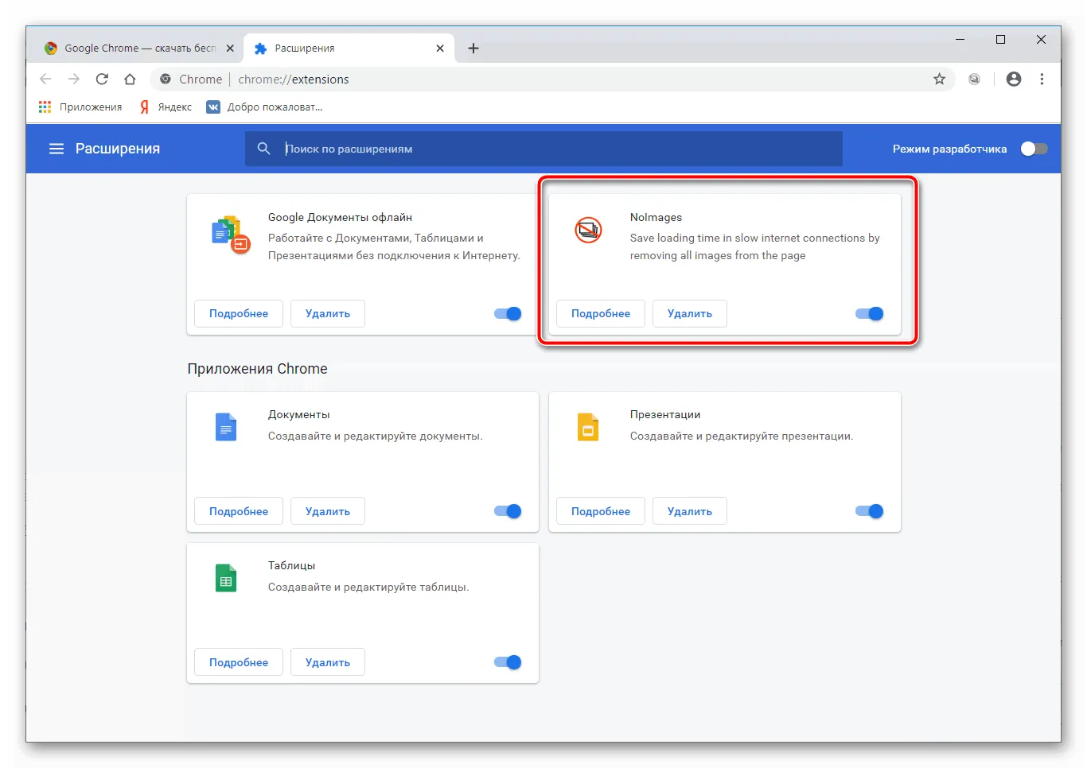Disable the Презентации app toggle

(870, 511)
